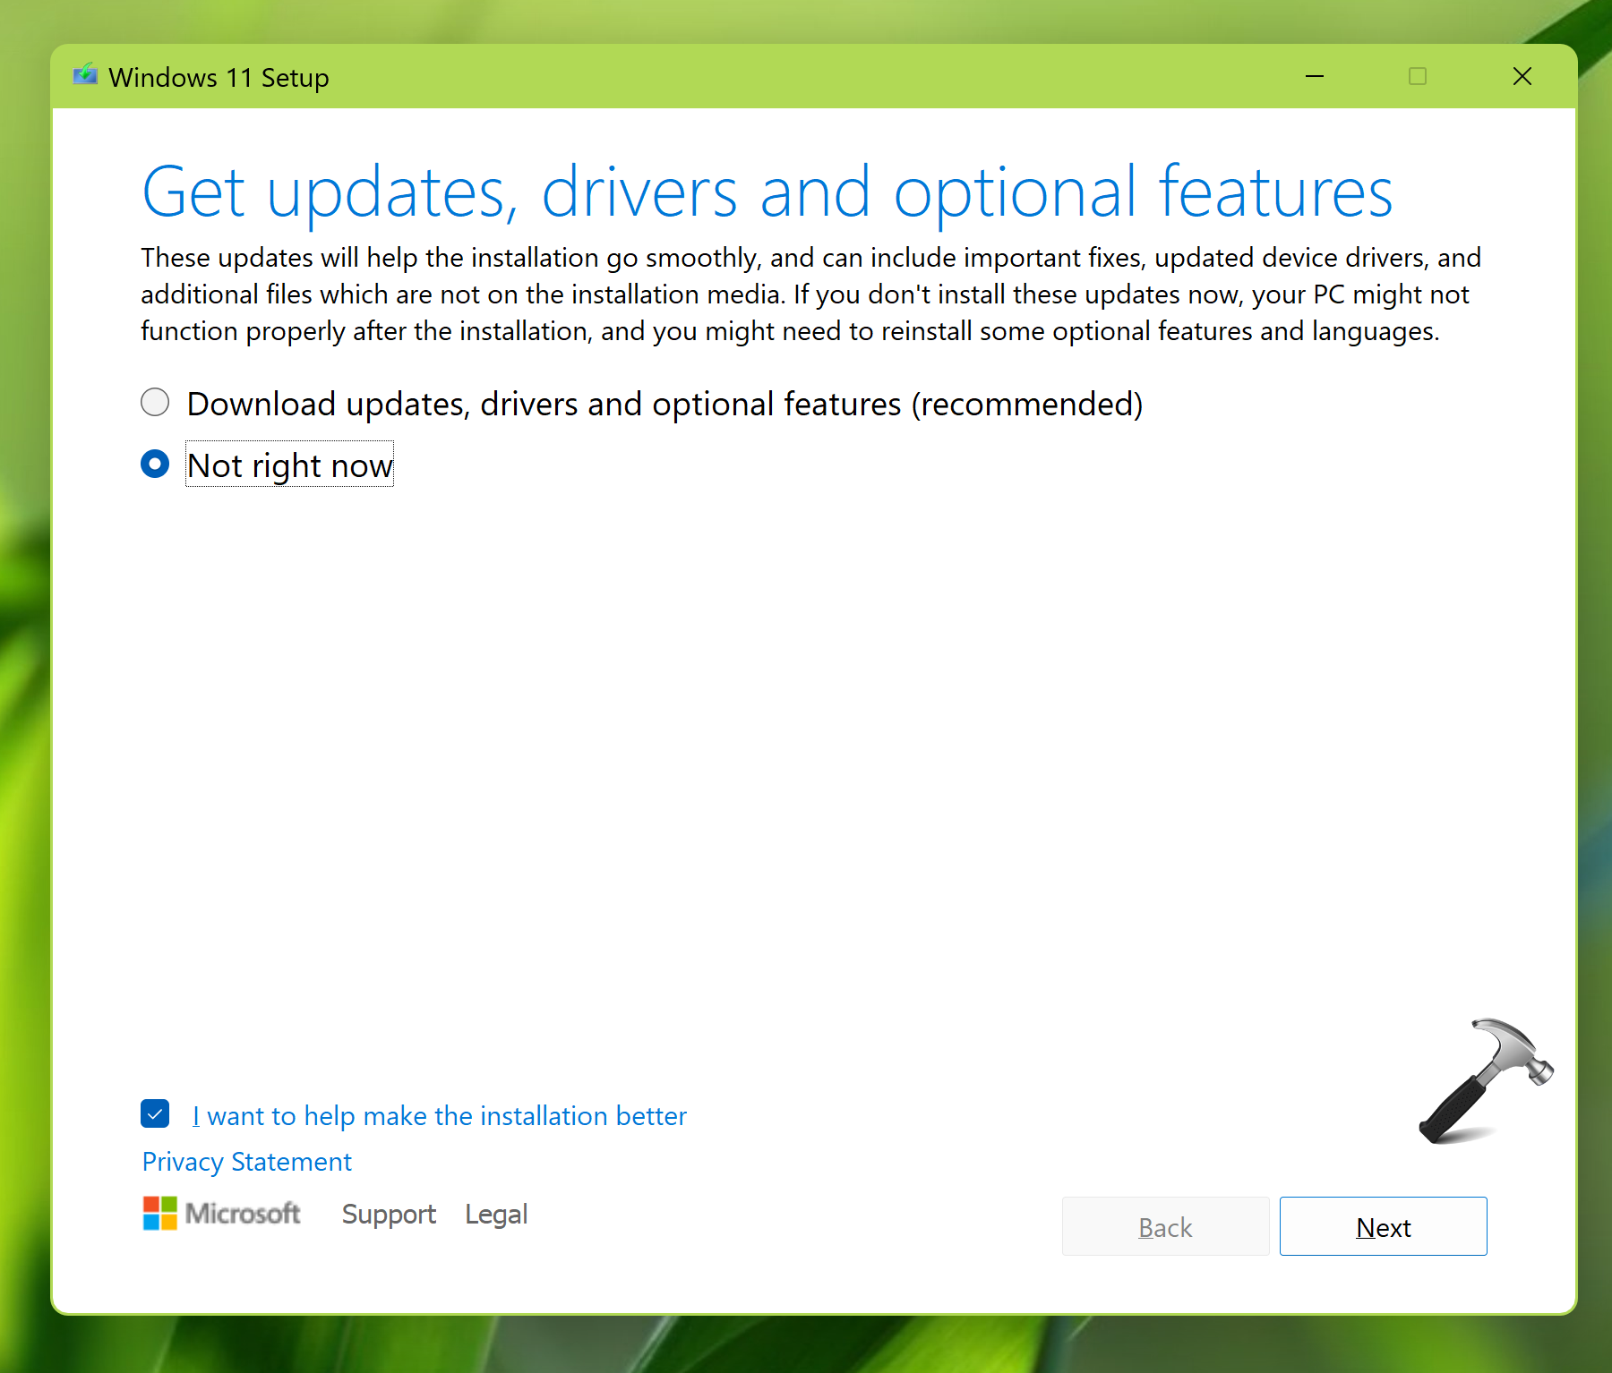The height and width of the screenshot is (1373, 1612).
Task: Click the Windows 11 Setup title bar icon
Action: (85, 75)
